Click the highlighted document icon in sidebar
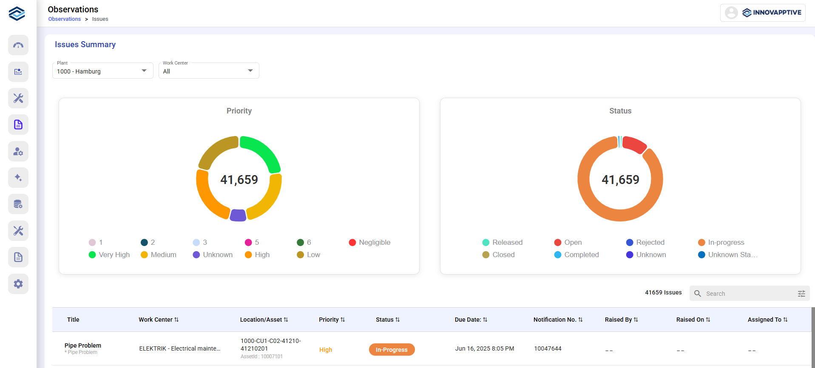The width and height of the screenshot is (815, 368). (x=18, y=125)
